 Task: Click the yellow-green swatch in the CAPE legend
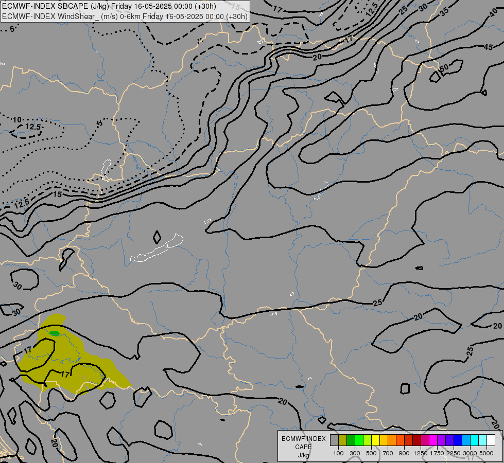click(x=368, y=440)
